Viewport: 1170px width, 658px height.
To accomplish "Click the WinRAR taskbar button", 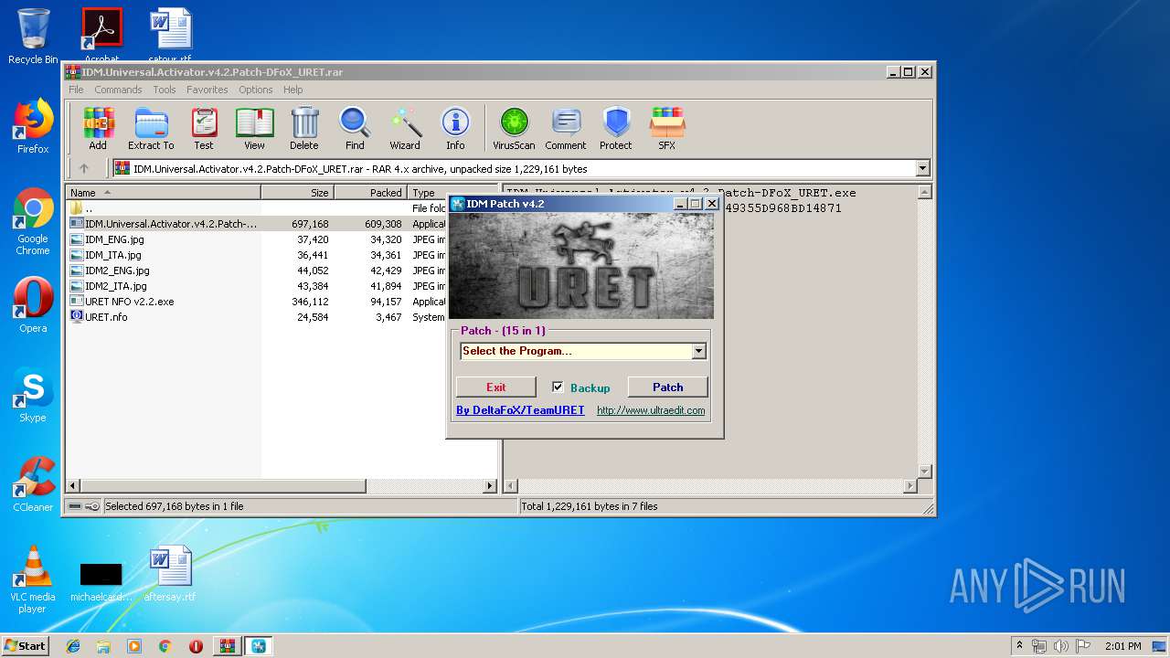I will [x=227, y=646].
